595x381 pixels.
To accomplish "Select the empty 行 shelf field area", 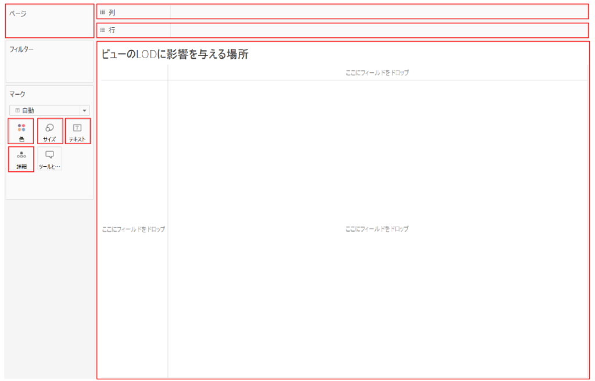I will pyautogui.click(x=378, y=30).
